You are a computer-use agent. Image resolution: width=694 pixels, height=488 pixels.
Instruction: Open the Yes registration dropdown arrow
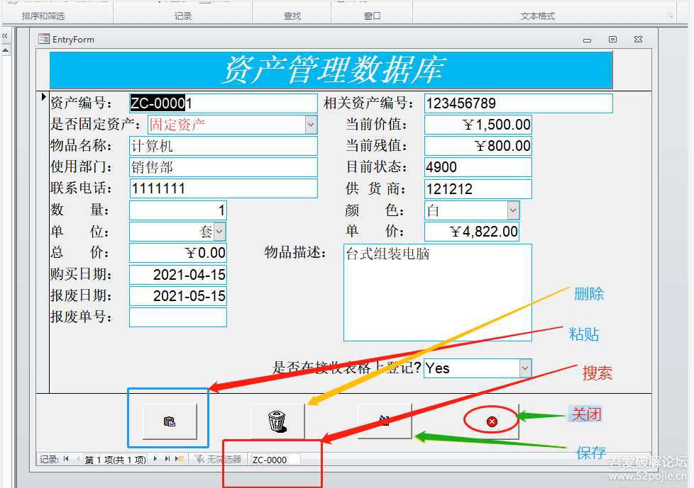coord(525,368)
